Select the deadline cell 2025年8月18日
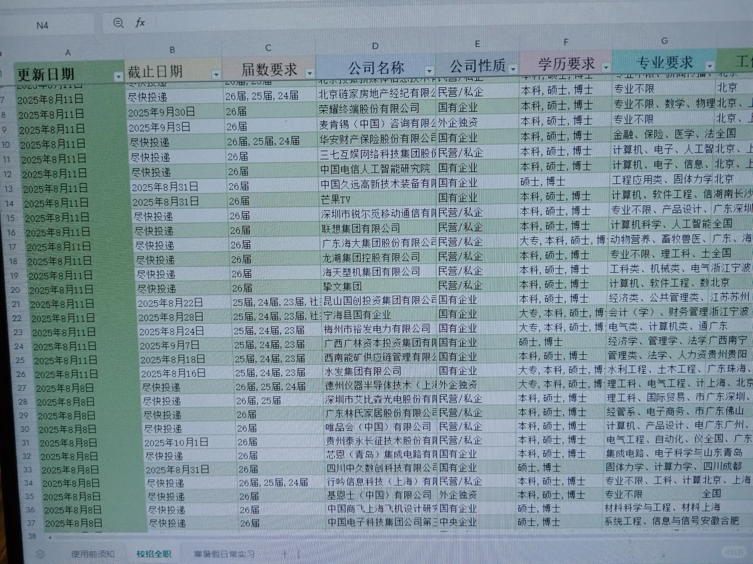This screenshot has height=564, width=753. tap(186, 359)
